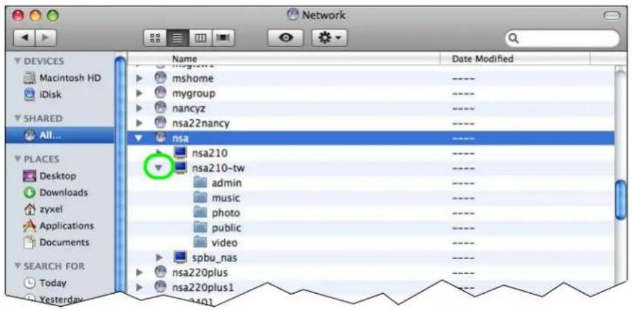This screenshot has width=632, height=310.
Task: Select the highlighted nsa row name
Action: coord(180,138)
